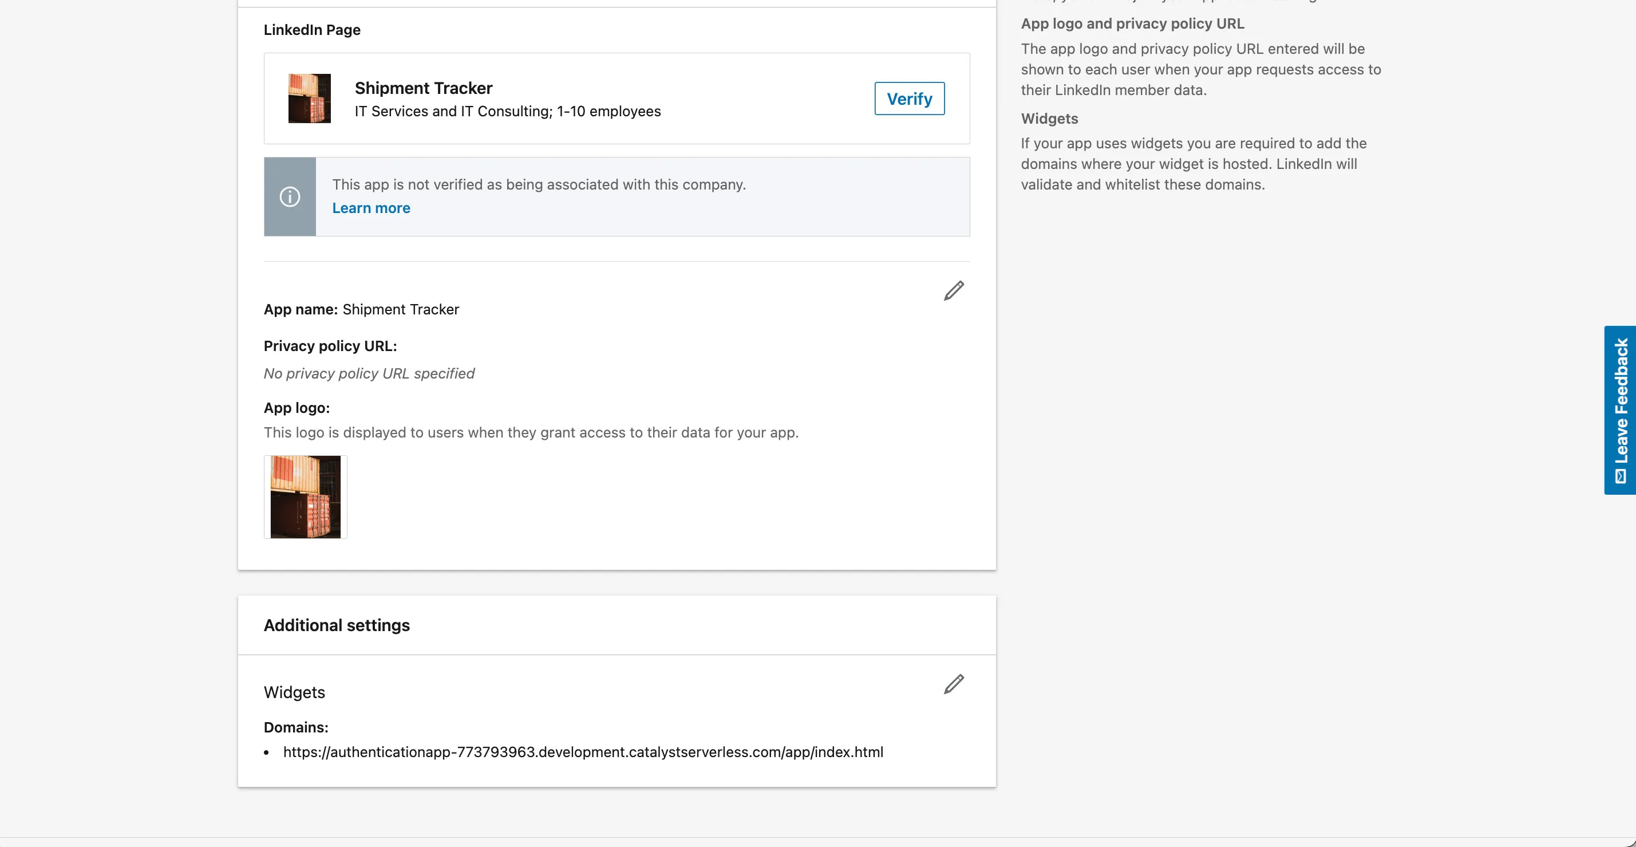Open the Leave Feedback side tab

tap(1620, 410)
